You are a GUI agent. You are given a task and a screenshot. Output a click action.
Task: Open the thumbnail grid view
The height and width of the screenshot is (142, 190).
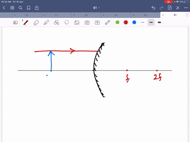[x=12, y=8]
